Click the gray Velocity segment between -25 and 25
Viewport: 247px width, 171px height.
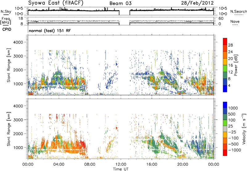pyautogui.click(x=225, y=129)
